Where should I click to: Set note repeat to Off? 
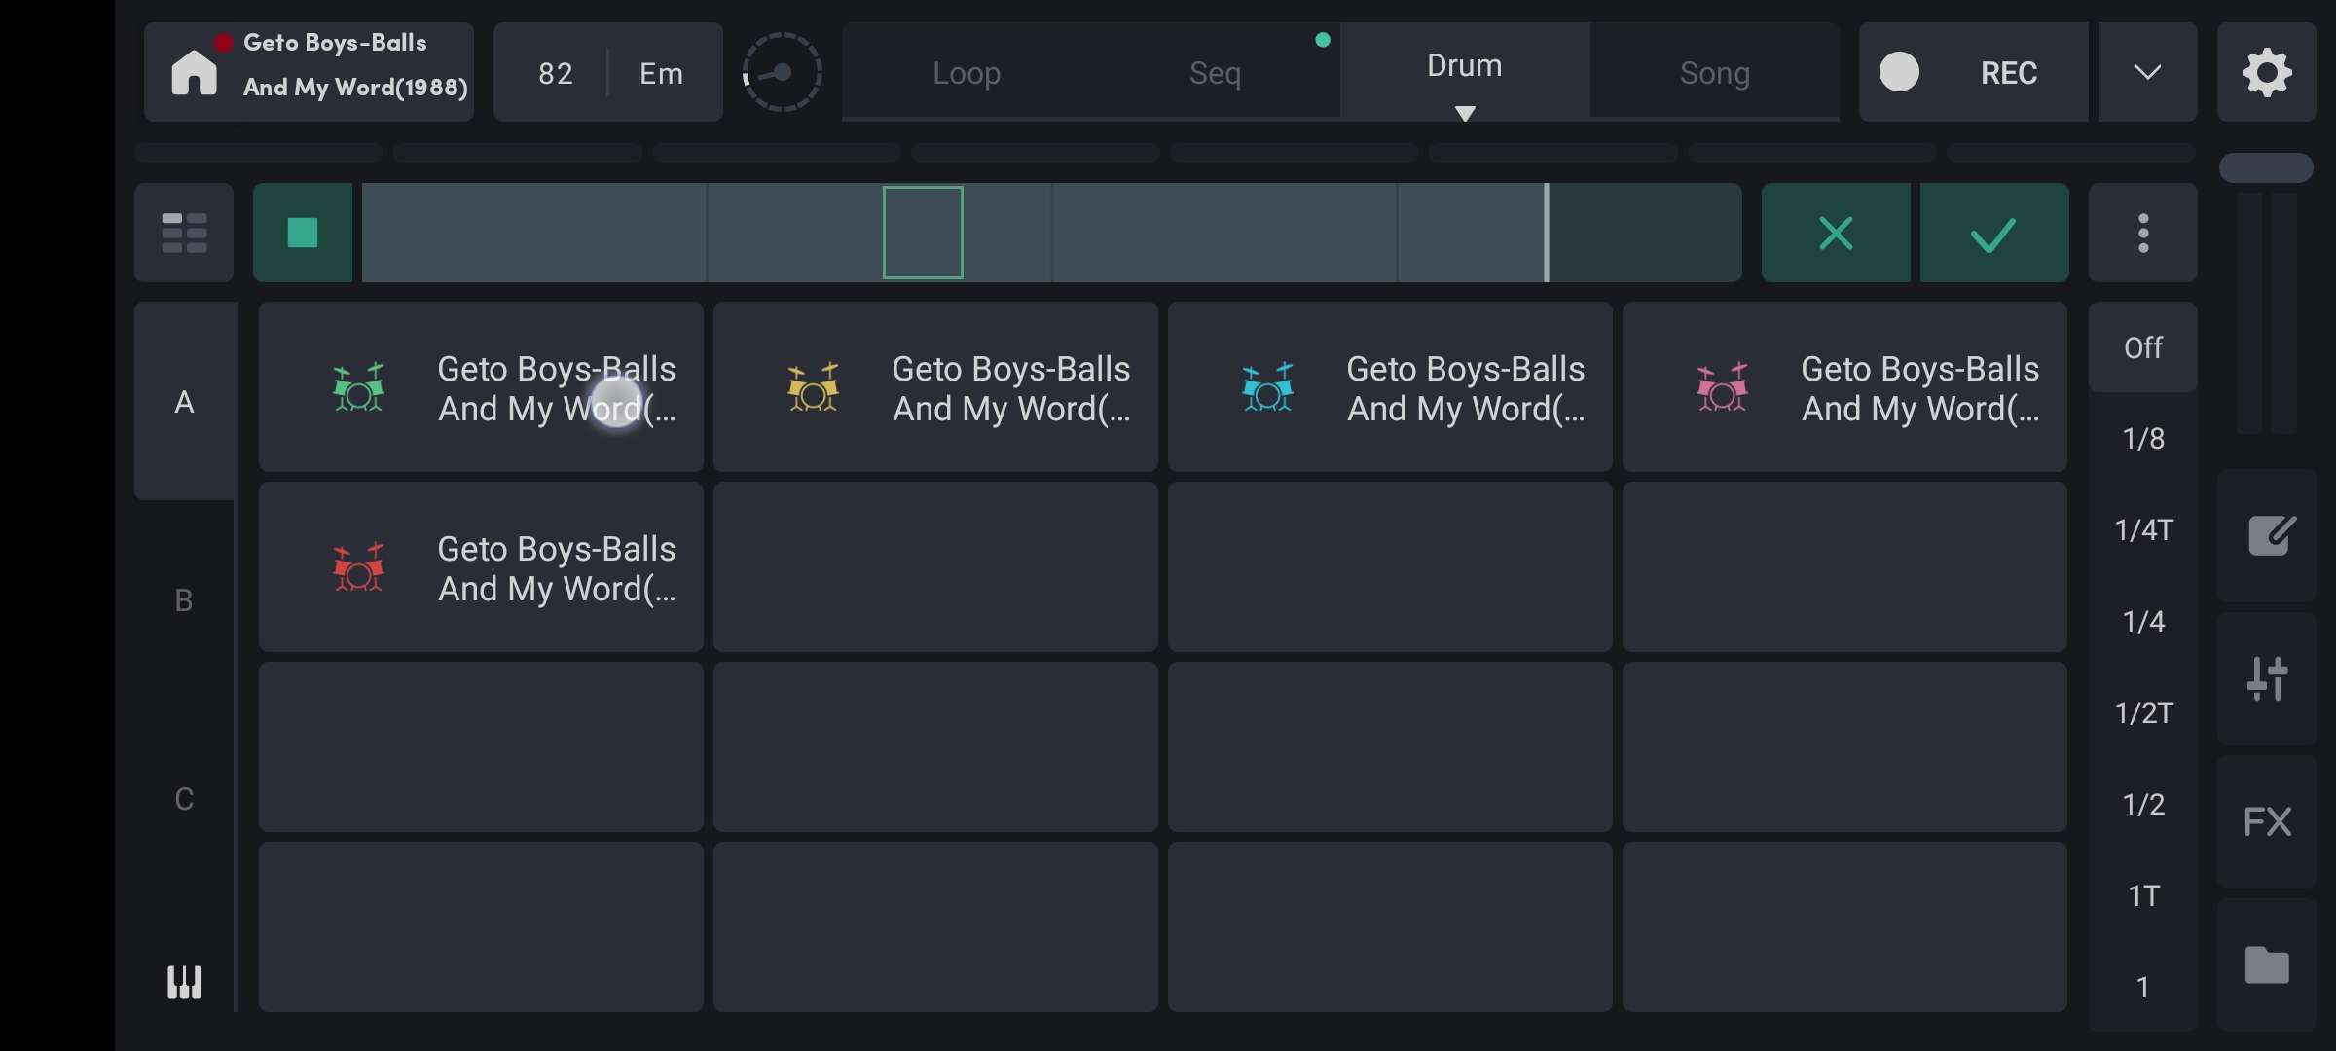(2143, 347)
